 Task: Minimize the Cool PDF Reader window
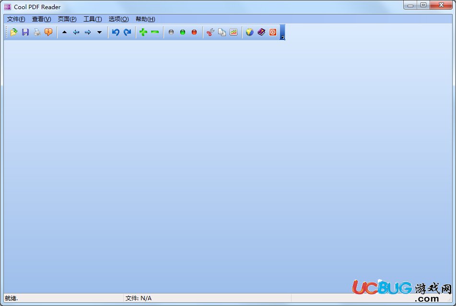(410, 5)
